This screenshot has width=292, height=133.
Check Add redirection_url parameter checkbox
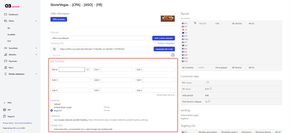52,129
